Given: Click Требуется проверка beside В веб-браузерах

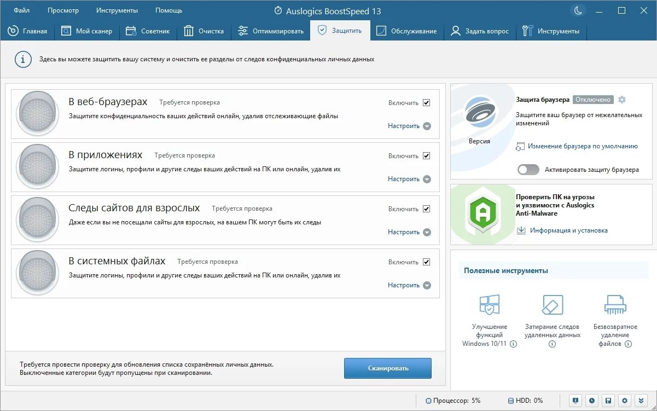Looking at the screenshot, I should pyautogui.click(x=189, y=102).
